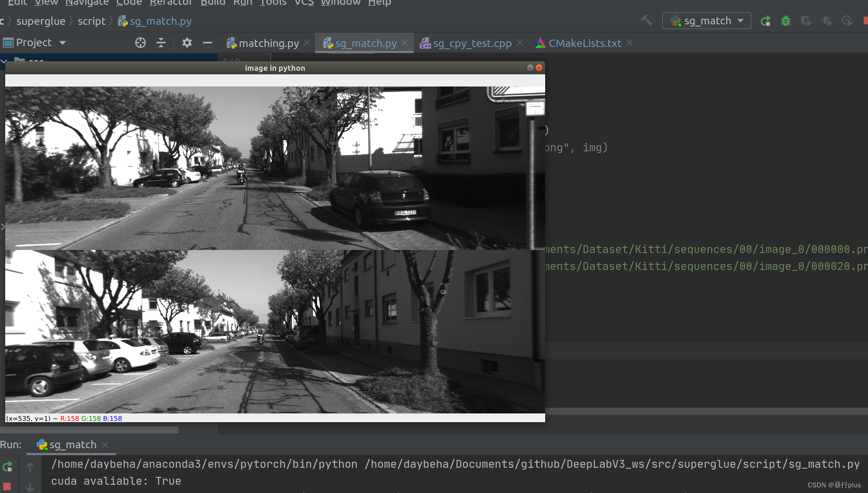Viewport: 868px width, 493px height.
Task: Click the Build hammer icon
Action: coord(647,20)
